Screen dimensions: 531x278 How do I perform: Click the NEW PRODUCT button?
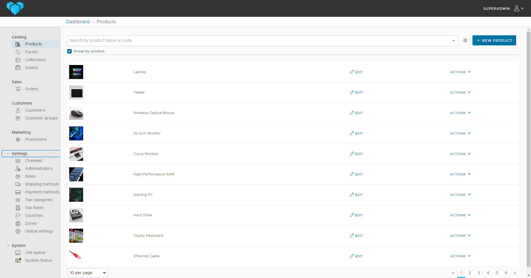(x=494, y=40)
